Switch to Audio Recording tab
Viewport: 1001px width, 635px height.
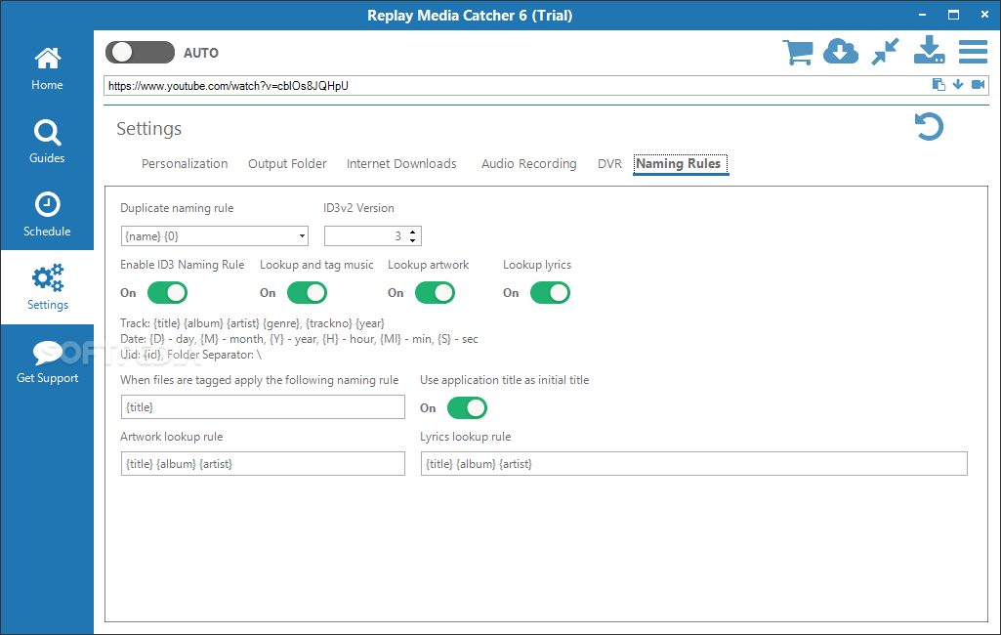(x=528, y=163)
